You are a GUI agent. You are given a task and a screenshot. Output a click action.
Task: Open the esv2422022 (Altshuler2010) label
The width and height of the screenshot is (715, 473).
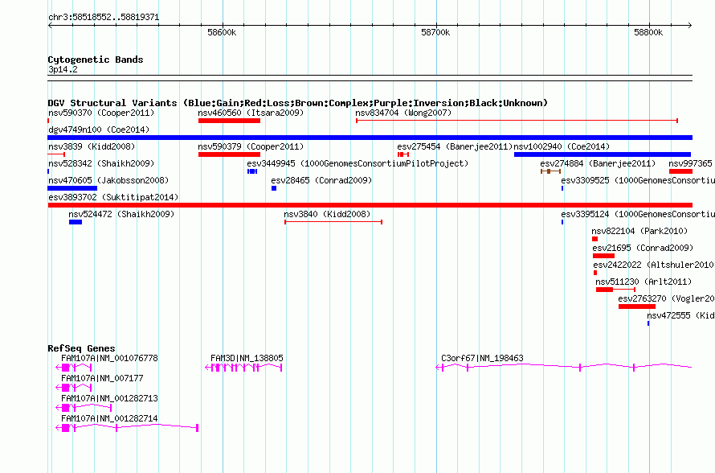pyautogui.click(x=653, y=265)
